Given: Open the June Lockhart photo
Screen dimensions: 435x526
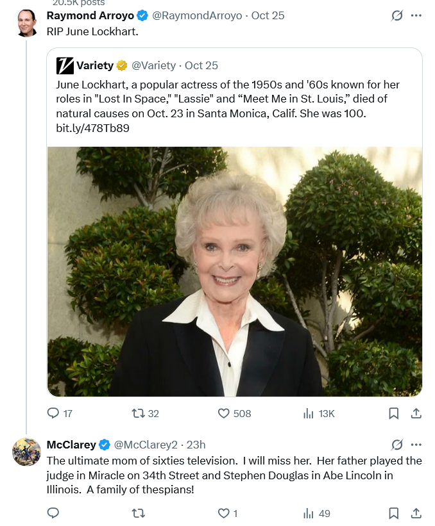Looking at the screenshot, I should 234,271.
